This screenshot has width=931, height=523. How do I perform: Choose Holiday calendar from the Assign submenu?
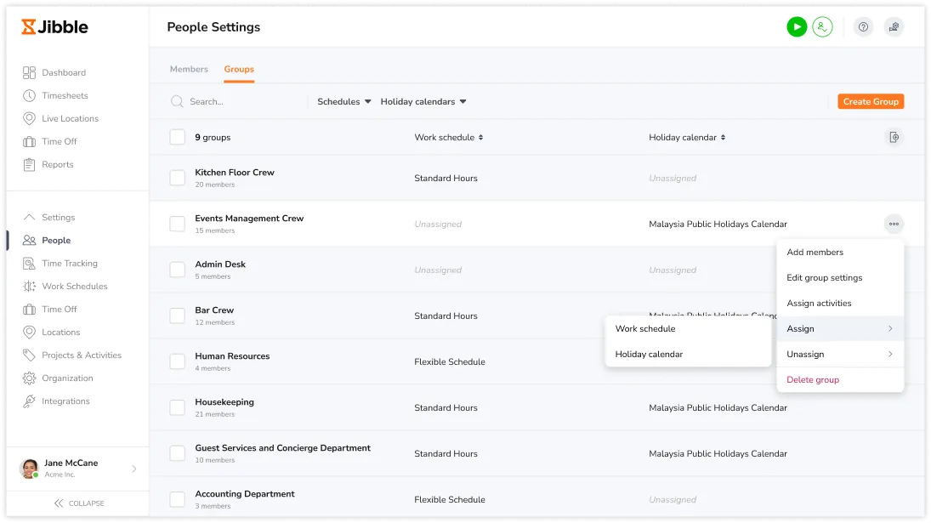click(649, 355)
